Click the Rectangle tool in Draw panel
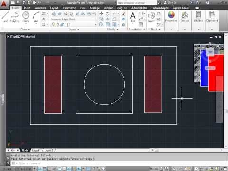Screen dimensions: 228x171 [x=43, y=14]
